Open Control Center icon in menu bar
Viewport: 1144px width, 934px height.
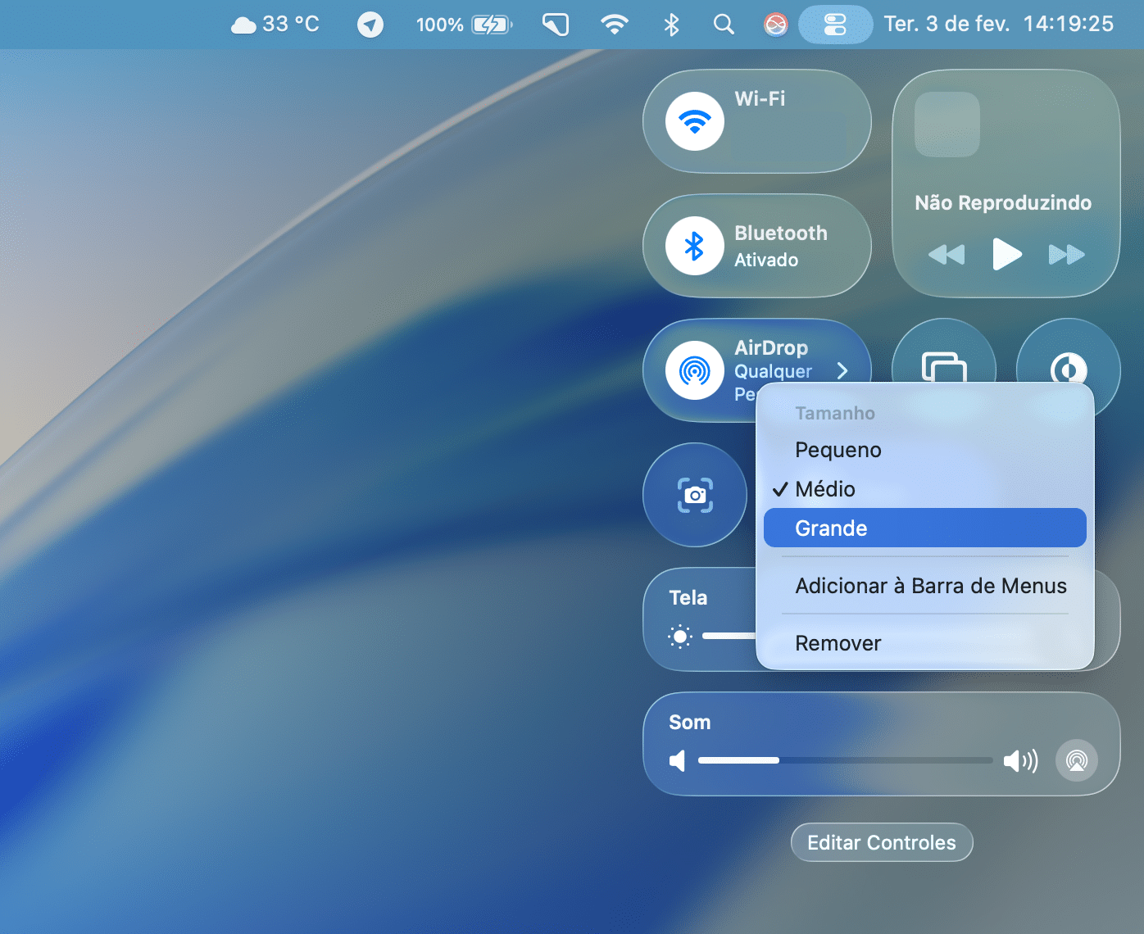[x=834, y=25]
